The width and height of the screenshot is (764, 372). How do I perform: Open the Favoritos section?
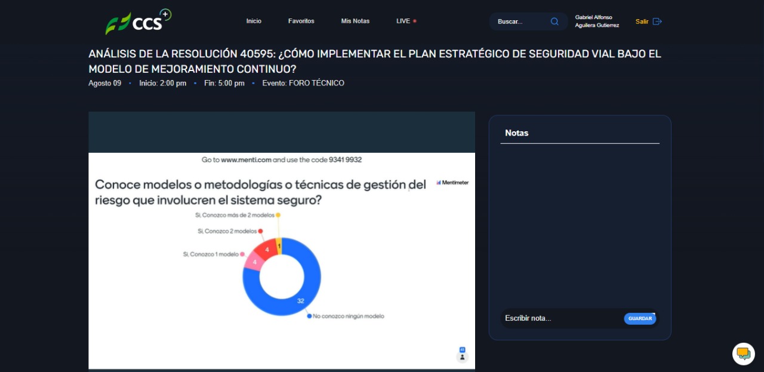(301, 21)
